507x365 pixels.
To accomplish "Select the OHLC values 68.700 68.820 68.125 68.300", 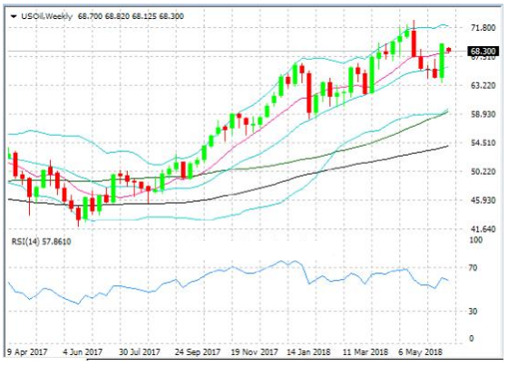I will click(131, 16).
